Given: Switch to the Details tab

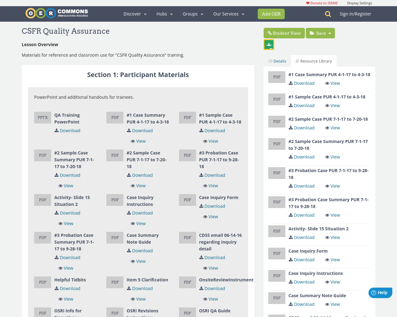Looking at the screenshot, I should [277, 61].
